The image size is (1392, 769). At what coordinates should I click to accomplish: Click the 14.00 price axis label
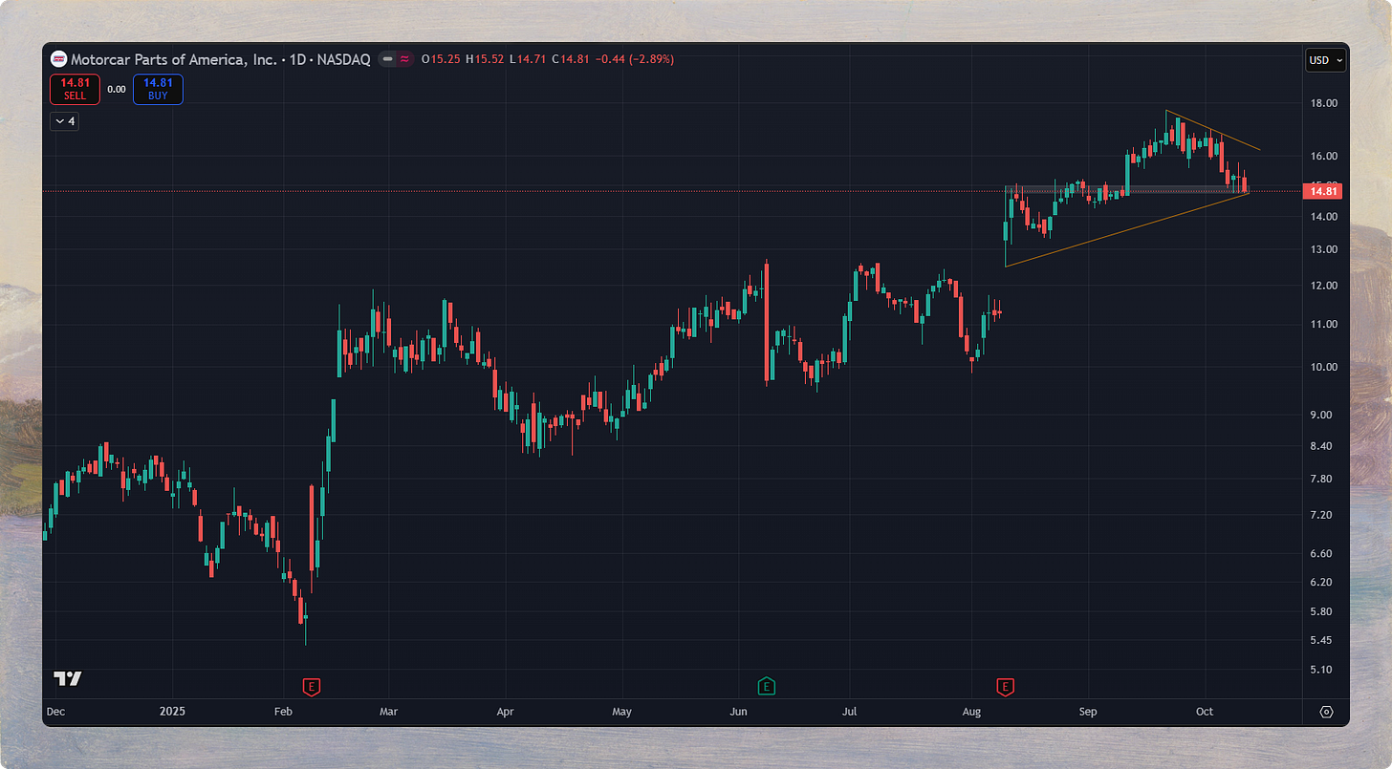click(1323, 217)
